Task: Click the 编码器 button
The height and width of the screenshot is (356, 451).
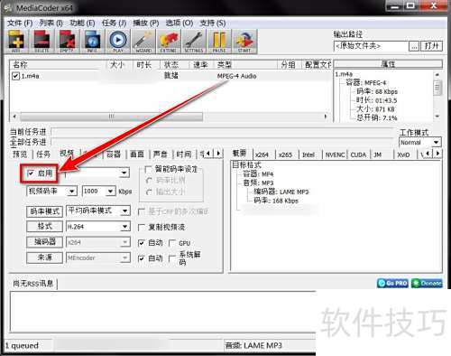Action: [x=44, y=242]
